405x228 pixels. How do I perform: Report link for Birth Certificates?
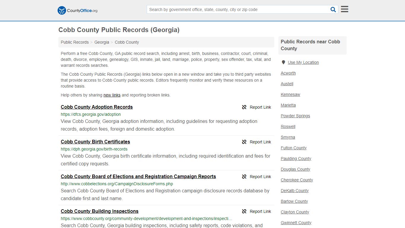click(260, 142)
